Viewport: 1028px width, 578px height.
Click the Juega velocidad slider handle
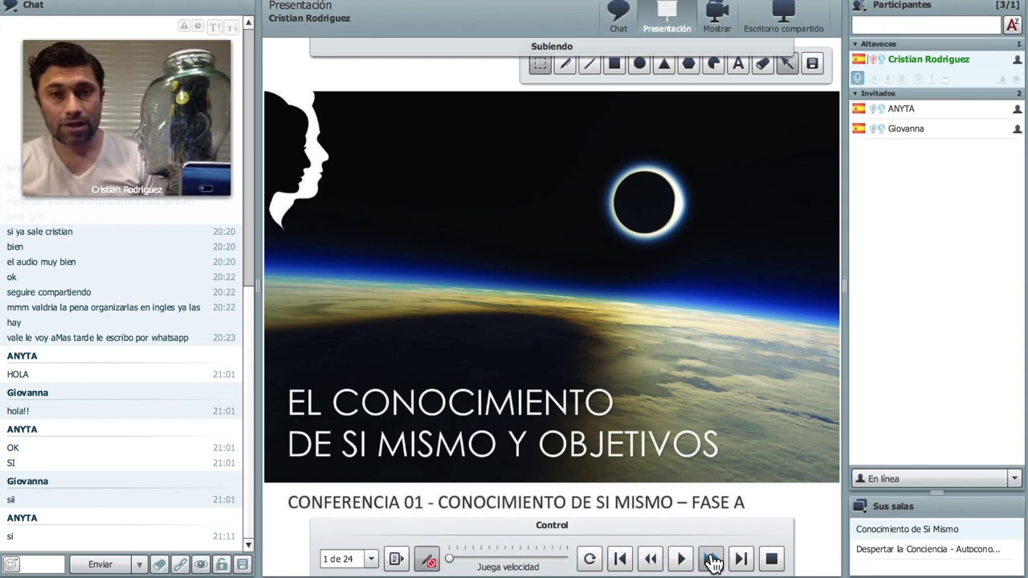(x=450, y=559)
